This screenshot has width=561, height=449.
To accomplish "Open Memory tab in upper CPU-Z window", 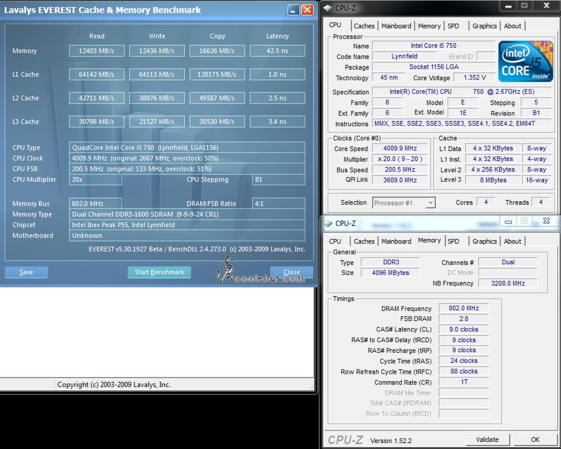I will tap(429, 26).
